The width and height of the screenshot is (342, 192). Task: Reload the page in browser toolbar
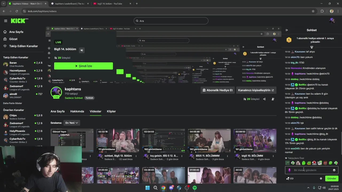click(17, 11)
